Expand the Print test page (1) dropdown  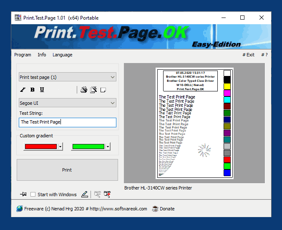pyautogui.click(x=68, y=77)
